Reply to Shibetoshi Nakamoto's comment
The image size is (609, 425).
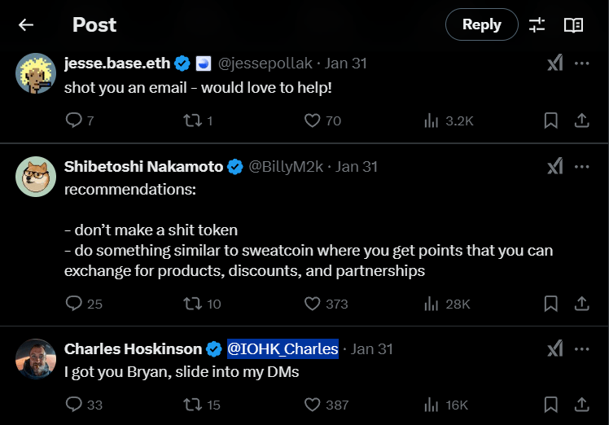click(x=73, y=304)
